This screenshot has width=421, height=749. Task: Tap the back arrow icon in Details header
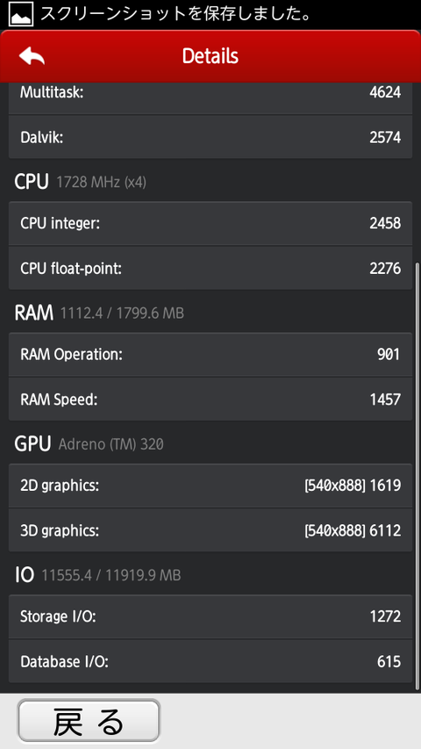(x=32, y=56)
